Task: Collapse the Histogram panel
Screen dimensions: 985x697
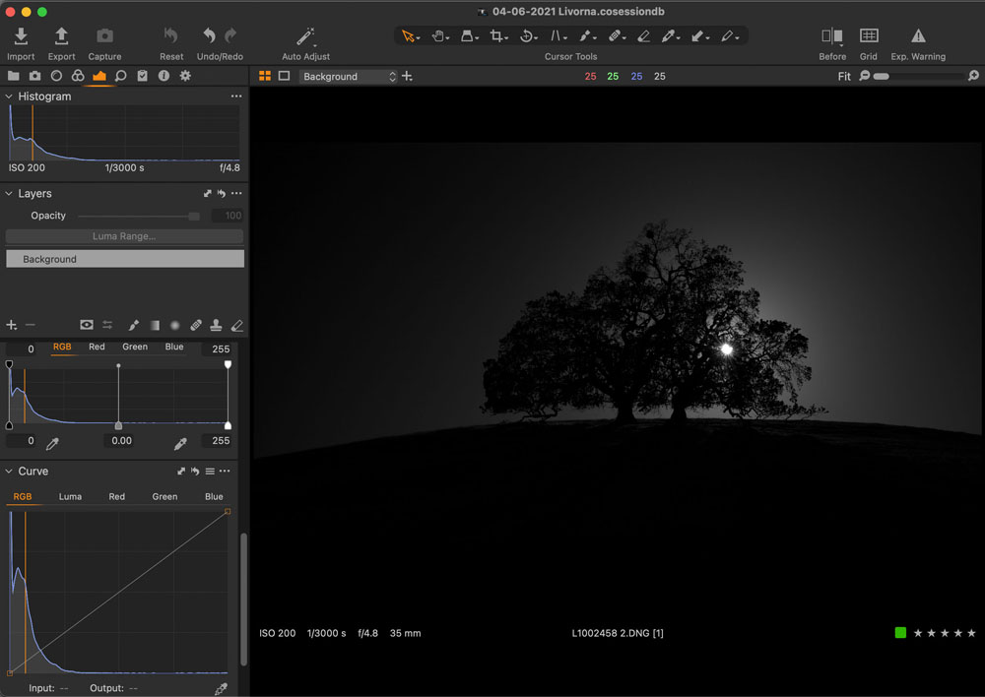Action: pyautogui.click(x=9, y=96)
